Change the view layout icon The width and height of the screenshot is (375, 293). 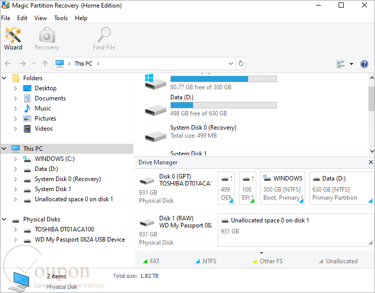click(x=341, y=64)
